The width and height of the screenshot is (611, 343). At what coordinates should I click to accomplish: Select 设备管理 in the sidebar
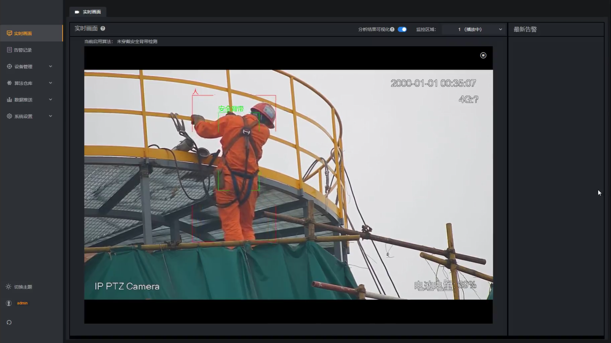(31, 66)
